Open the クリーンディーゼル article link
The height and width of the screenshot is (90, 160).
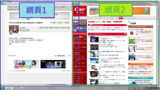coord(112,59)
